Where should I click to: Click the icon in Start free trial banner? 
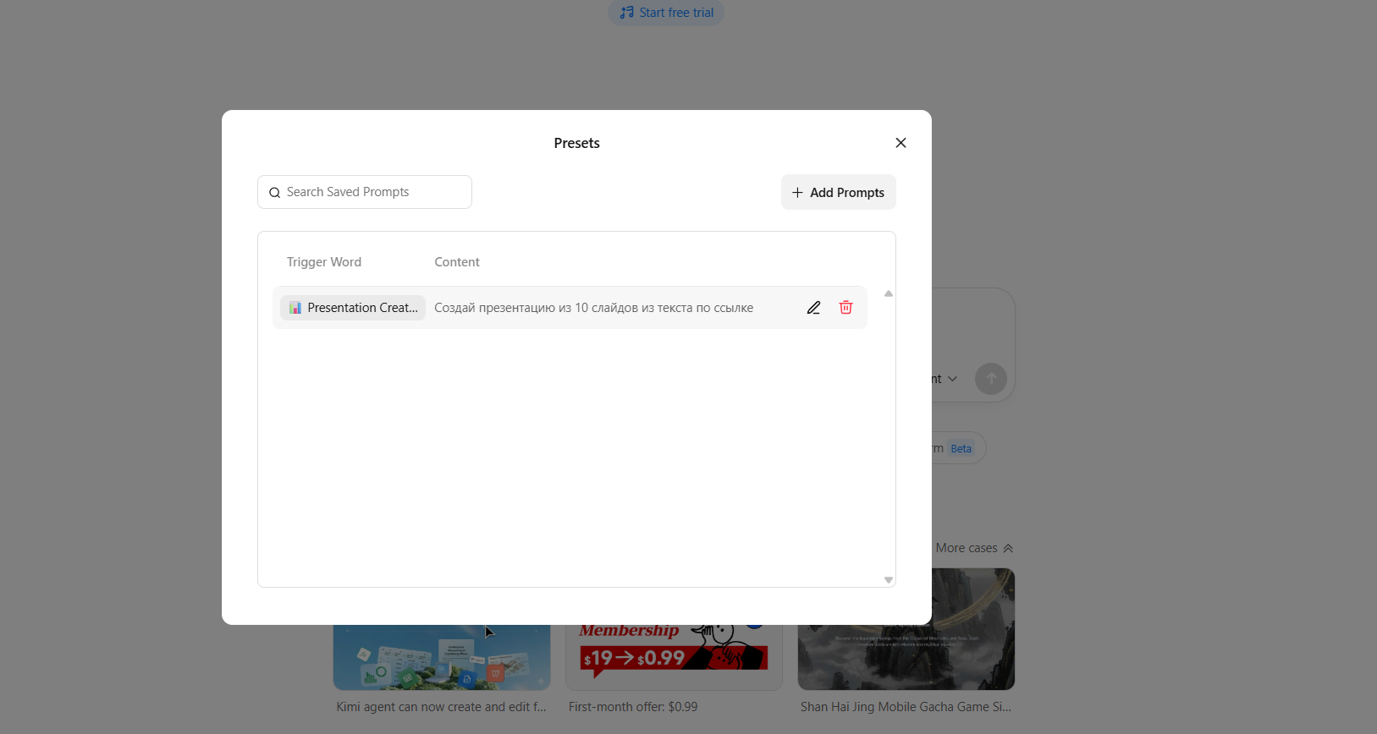click(626, 13)
